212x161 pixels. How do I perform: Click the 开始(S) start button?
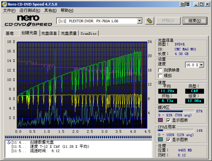coord(168,21)
